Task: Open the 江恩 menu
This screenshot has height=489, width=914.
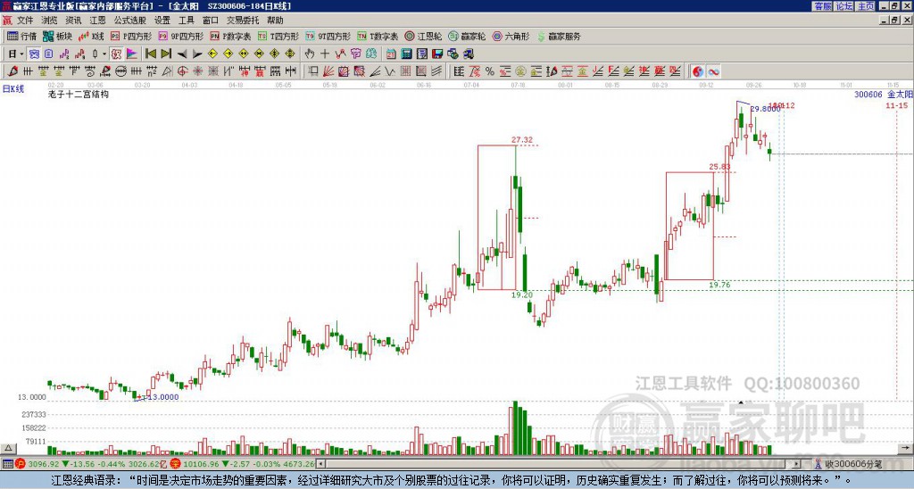Action: pos(97,21)
